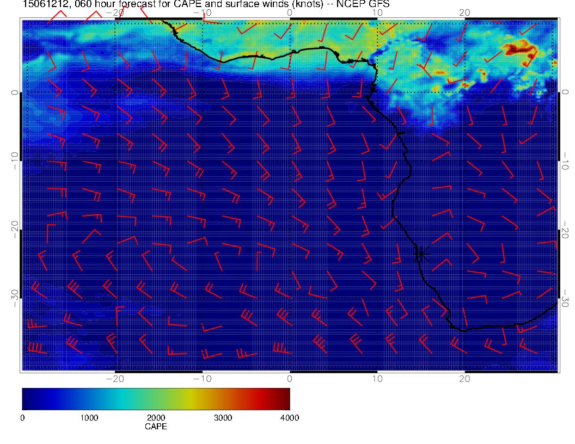This screenshot has width=575, height=444.
Task: Click the 2000 tick label on the color bar
Action: 156,418
